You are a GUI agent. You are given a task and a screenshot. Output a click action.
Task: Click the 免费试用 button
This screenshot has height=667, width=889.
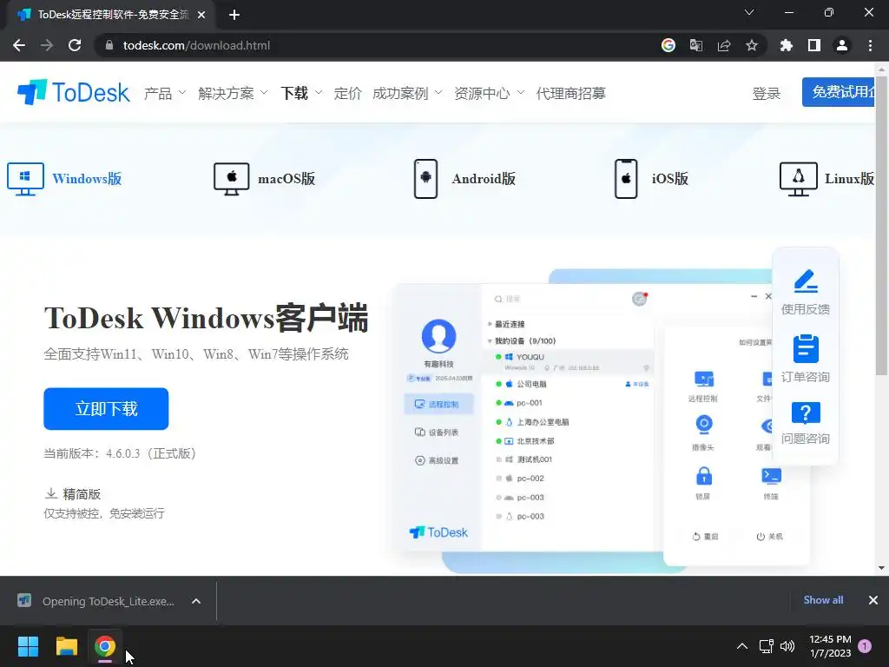coord(840,92)
